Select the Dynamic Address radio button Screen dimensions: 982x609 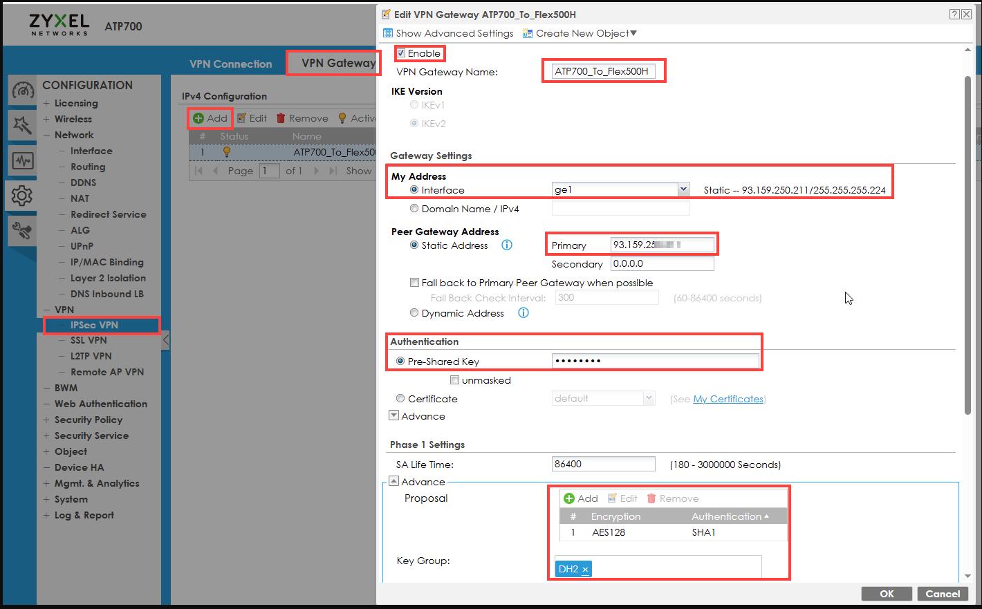tap(414, 312)
